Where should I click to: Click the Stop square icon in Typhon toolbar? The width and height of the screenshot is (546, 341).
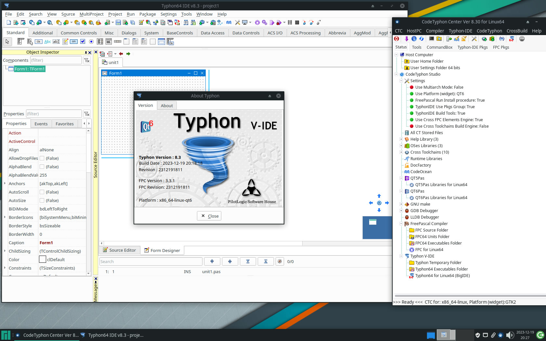pyautogui.click(x=297, y=22)
